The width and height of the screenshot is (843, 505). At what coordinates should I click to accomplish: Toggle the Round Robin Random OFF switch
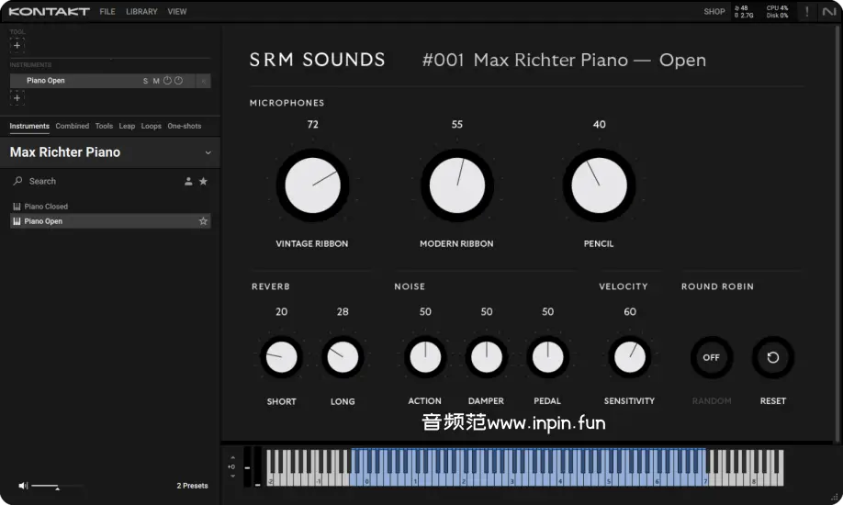point(711,357)
